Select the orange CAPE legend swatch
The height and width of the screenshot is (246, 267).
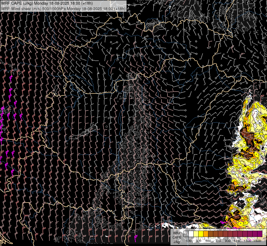[x=206, y=234]
